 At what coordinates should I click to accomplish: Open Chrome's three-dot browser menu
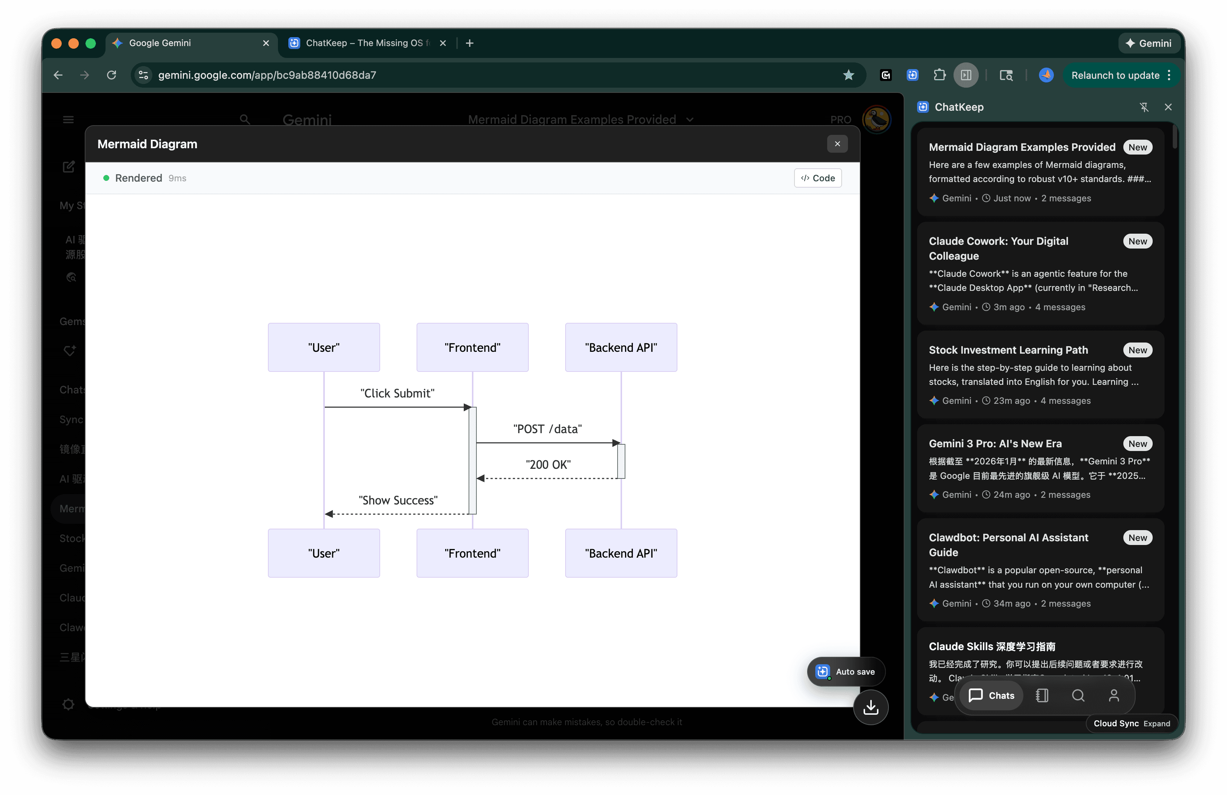pyautogui.click(x=1169, y=75)
